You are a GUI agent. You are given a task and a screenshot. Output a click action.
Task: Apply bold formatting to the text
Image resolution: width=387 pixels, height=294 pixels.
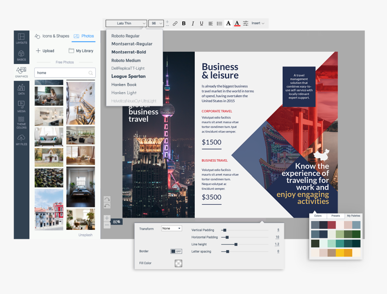coord(184,23)
